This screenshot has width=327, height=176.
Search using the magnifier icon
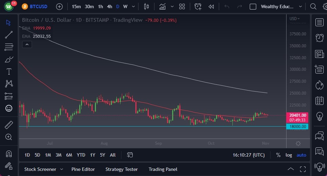click(313, 7)
